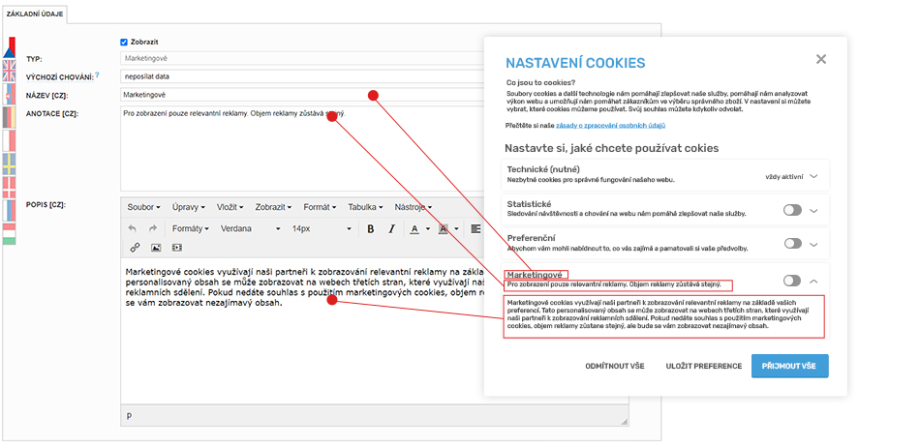Open text color dropdown arrow

coord(428,228)
